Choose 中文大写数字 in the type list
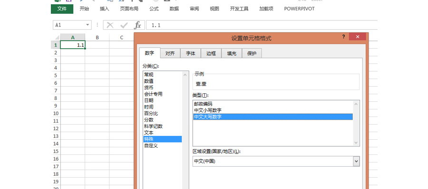The height and width of the screenshot is (189, 428). click(x=272, y=117)
